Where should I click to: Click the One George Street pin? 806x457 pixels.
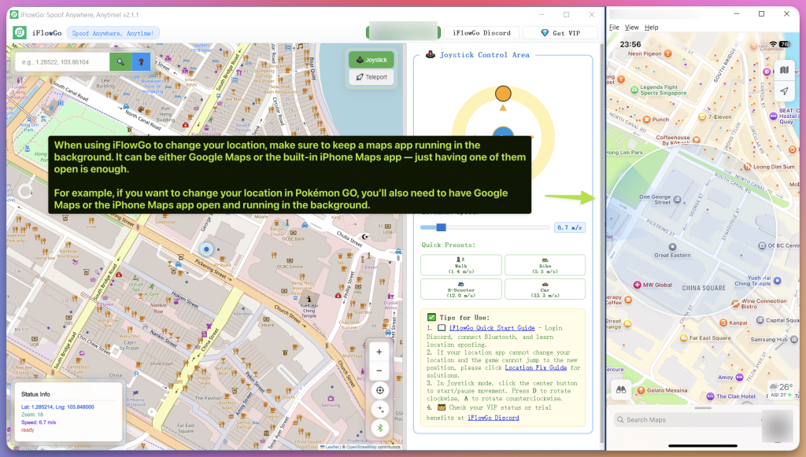(x=677, y=199)
